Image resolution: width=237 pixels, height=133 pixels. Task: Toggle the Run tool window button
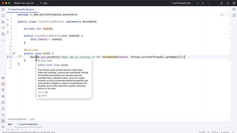3,121
